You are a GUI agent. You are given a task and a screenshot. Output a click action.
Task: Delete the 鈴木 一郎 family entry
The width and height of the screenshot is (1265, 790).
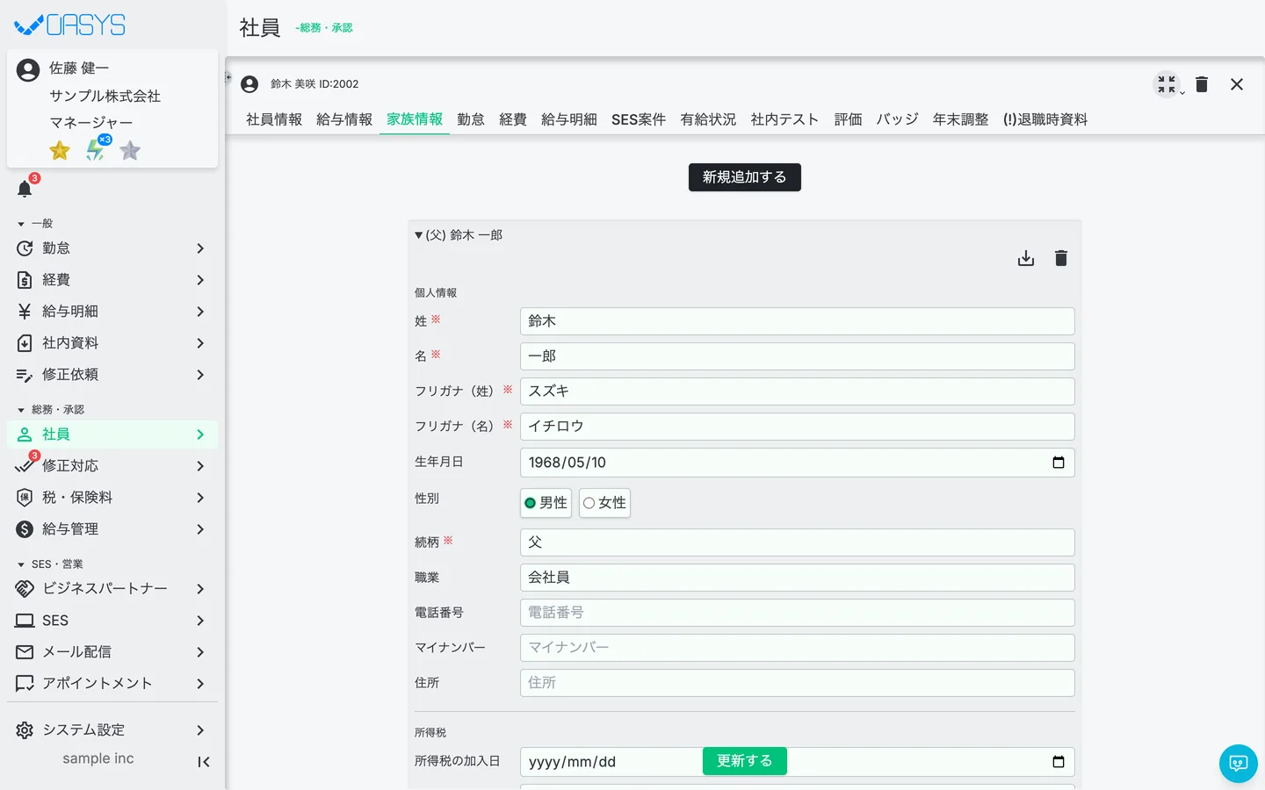coord(1061,258)
